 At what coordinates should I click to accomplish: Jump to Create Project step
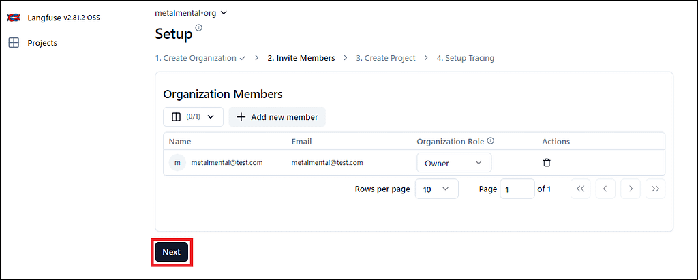385,58
